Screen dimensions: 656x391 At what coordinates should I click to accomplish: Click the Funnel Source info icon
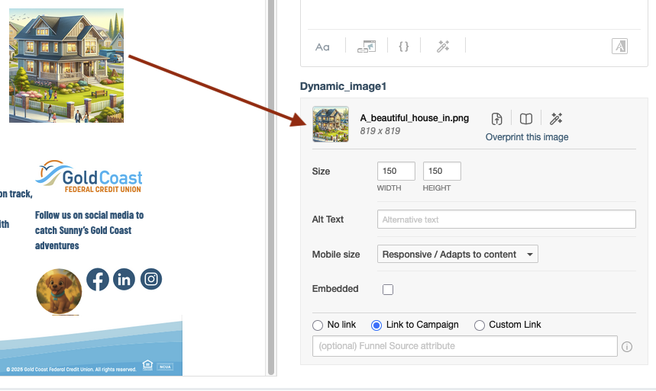627,347
